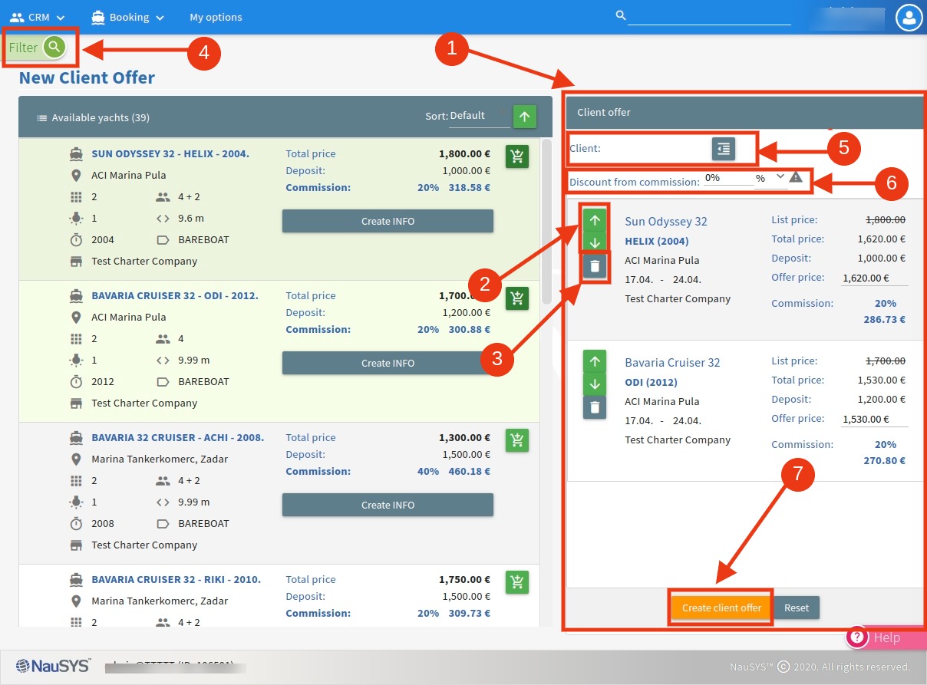The height and width of the screenshot is (685, 927).
Task: Click Create INFO for Bavaria Cruiser ODI
Action: pyautogui.click(x=388, y=363)
